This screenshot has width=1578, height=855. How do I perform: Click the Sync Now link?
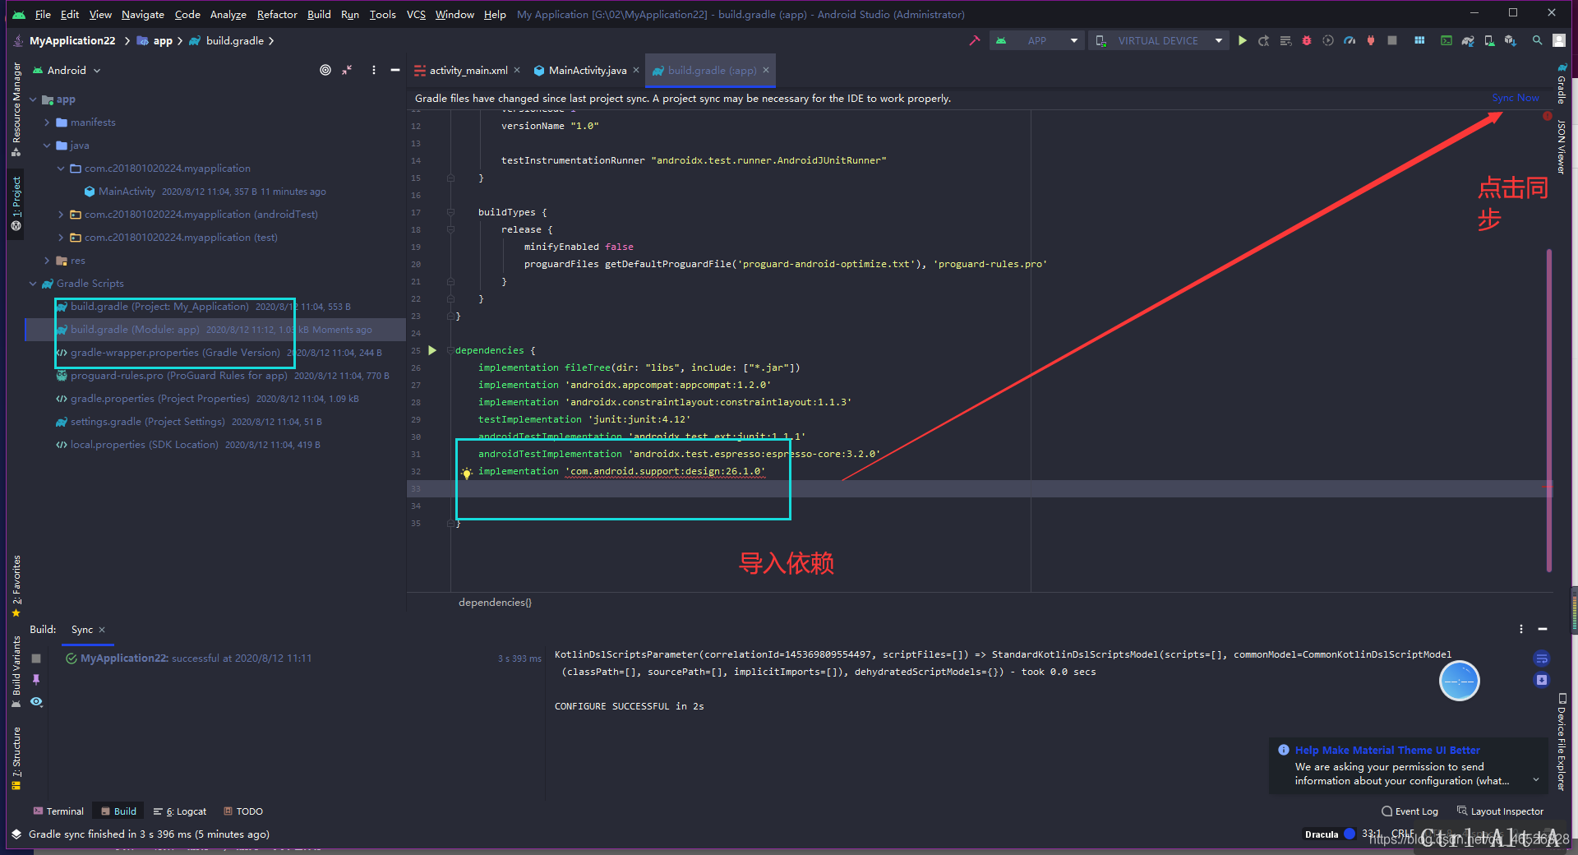[x=1515, y=98]
